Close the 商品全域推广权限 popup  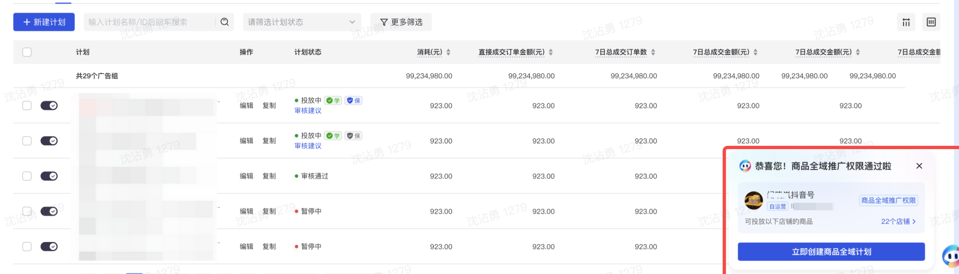[x=919, y=166]
